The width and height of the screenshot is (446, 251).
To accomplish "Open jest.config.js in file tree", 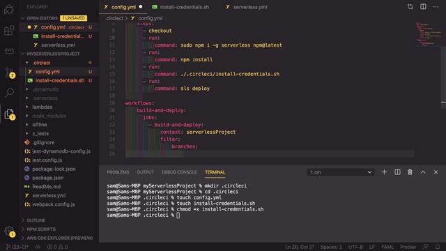I will (x=47, y=160).
